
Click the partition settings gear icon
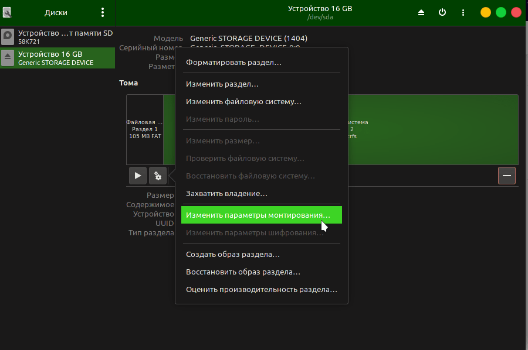158,176
